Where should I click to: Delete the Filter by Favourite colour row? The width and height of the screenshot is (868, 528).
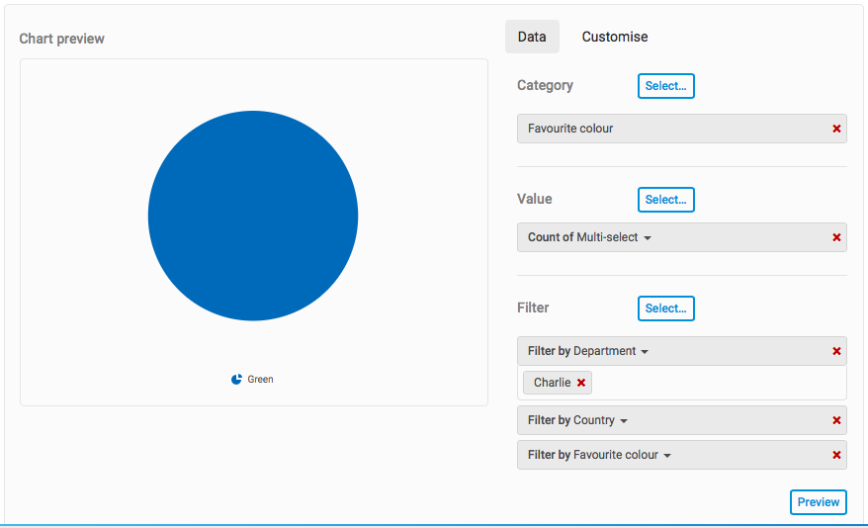(x=836, y=455)
